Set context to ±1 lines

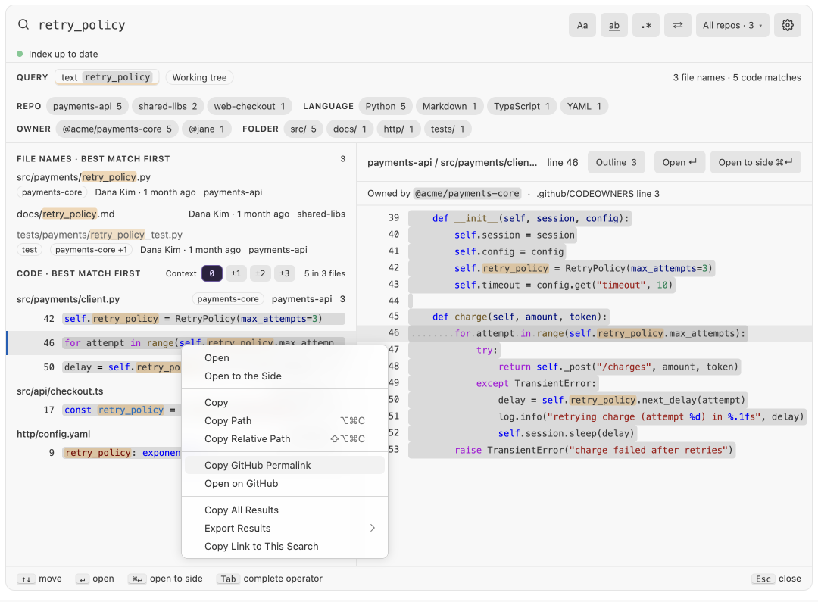[236, 273]
